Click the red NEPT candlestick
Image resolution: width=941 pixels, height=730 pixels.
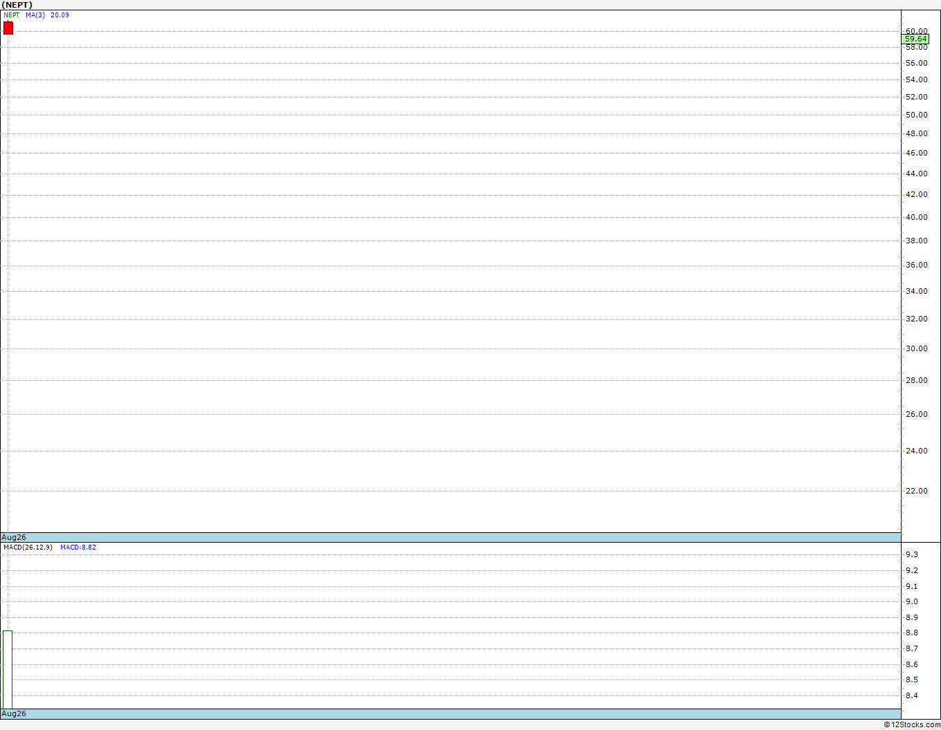(x=8, y=28)
